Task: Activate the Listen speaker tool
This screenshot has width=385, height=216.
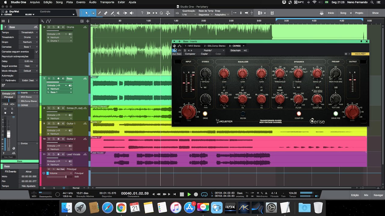Action: pyautogui.click(x=132, y=13)
